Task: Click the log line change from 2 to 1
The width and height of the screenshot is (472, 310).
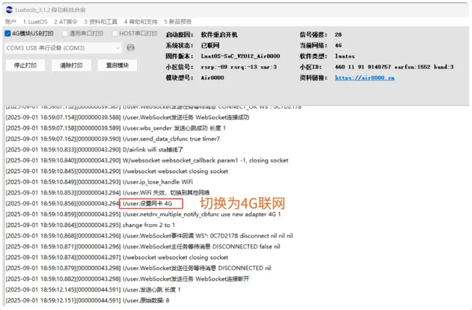Action: tap(90, 225)
